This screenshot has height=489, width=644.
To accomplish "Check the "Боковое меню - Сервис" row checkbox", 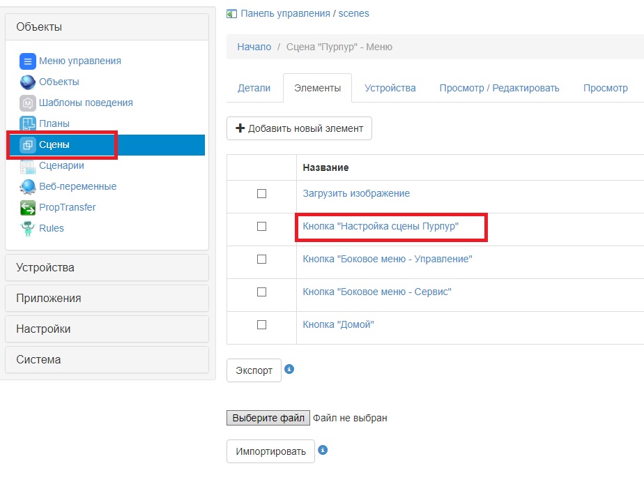I will (x=261, y=292).
